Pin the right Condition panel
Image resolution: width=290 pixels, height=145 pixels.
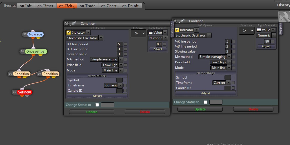(x=182, y=21)
